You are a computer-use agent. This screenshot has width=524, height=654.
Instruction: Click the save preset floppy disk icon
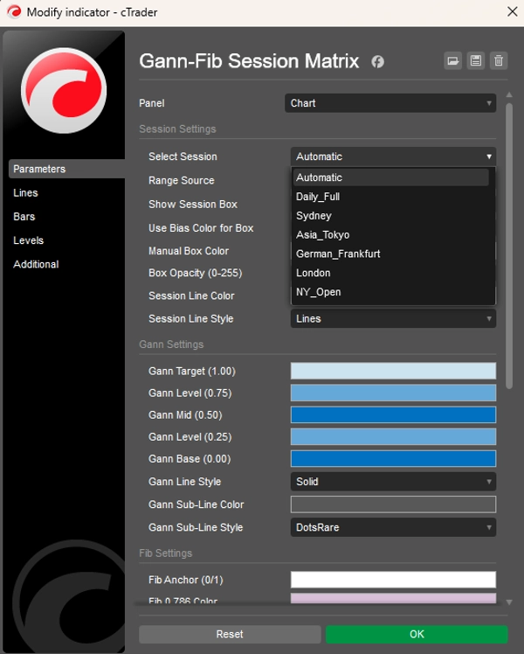475,60
